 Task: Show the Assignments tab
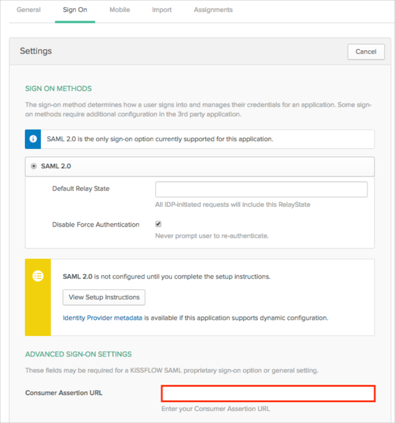[x=213, y=10]
